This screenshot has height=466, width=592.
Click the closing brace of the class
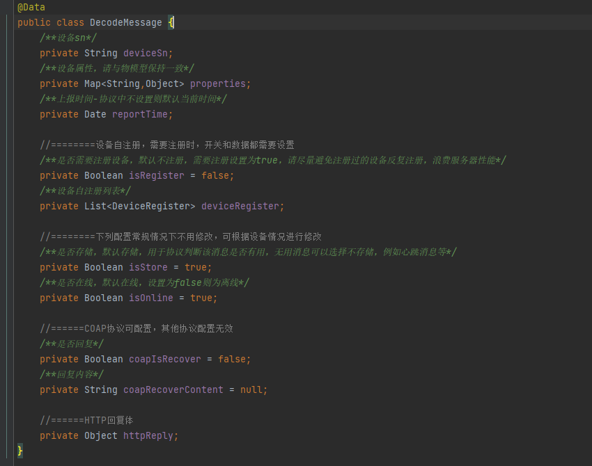coord(20,451)
